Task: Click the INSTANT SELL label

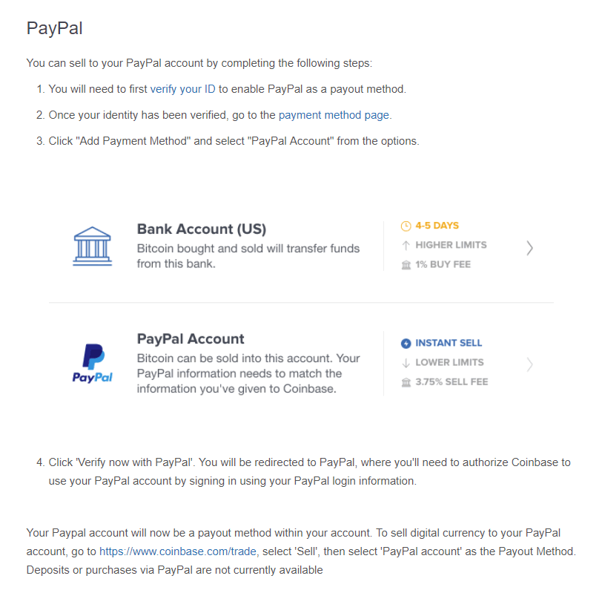Action: click(x=449, y=343)
